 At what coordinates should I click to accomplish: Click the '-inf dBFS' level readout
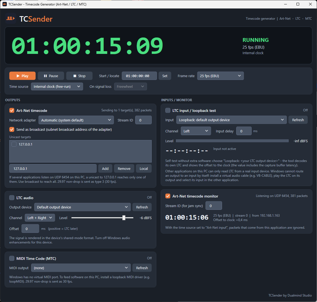(301, 141)
